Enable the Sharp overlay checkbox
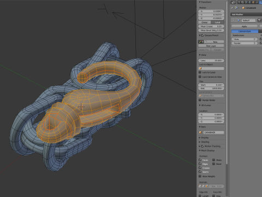The width and height of the screenshot is (262, 197). coord(213,160)
